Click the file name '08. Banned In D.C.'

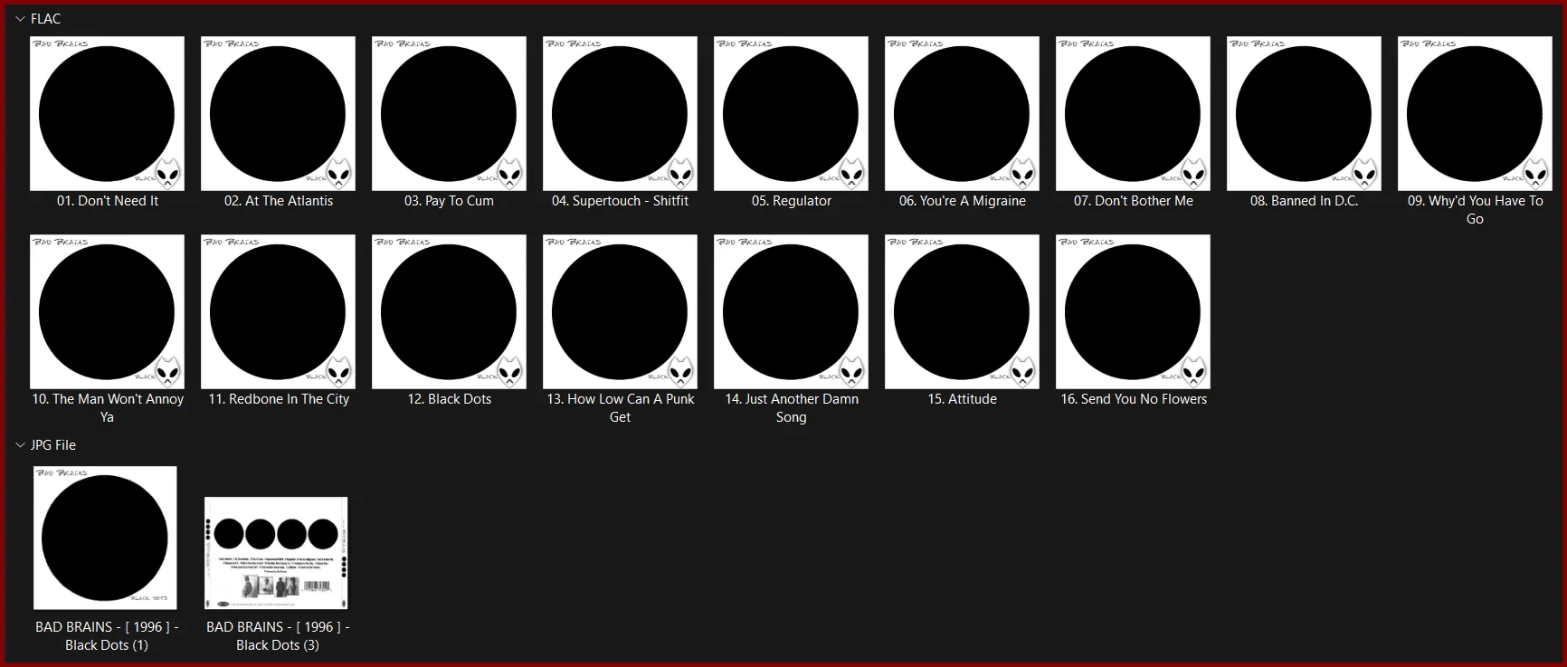[1304, 201]
